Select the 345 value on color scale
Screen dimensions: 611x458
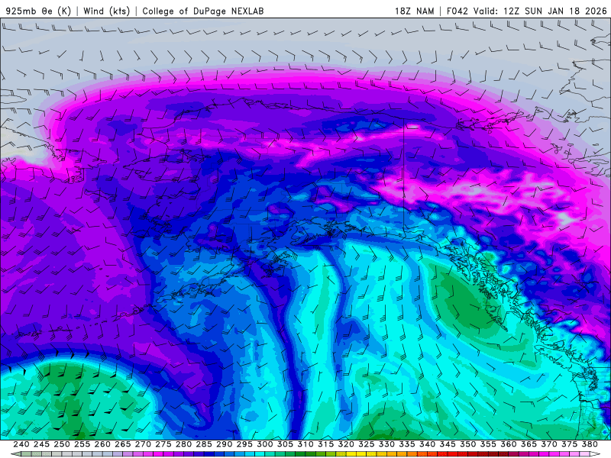coord(448,444)
